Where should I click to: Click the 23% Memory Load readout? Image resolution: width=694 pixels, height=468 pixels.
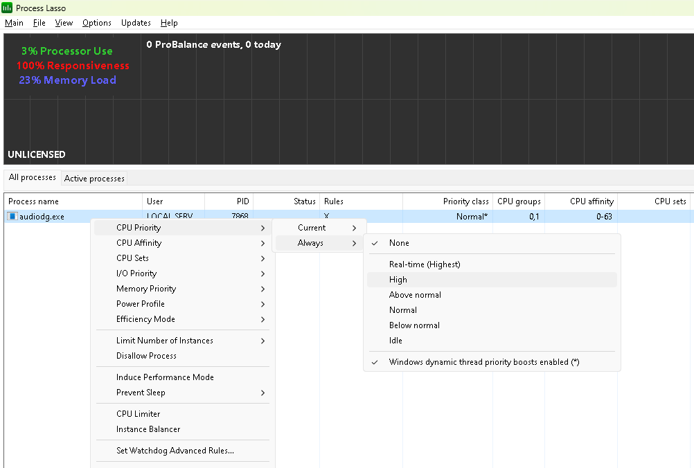tap(68, 80)
